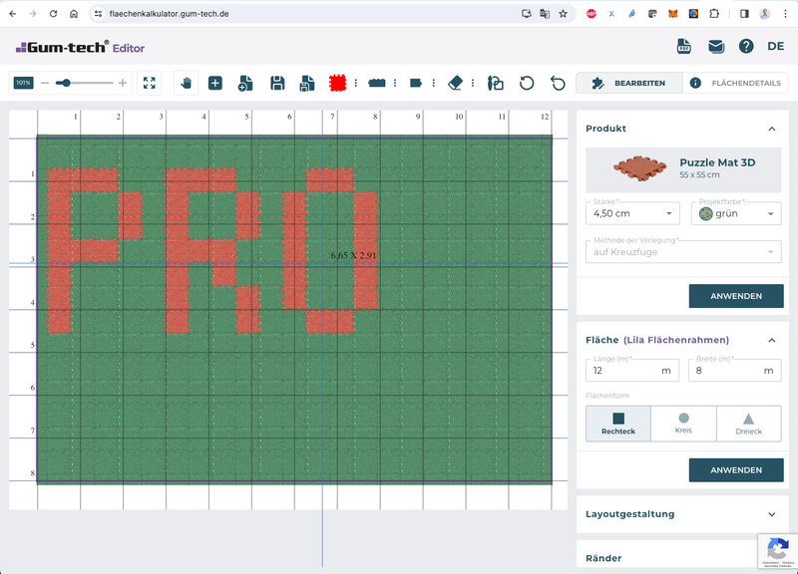Viewport: 798px width, 574px height.
Task: Click the plus square new-project icon
Action: 215,83
